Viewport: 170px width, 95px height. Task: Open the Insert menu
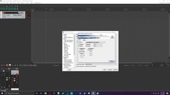(x=11, y=3)
